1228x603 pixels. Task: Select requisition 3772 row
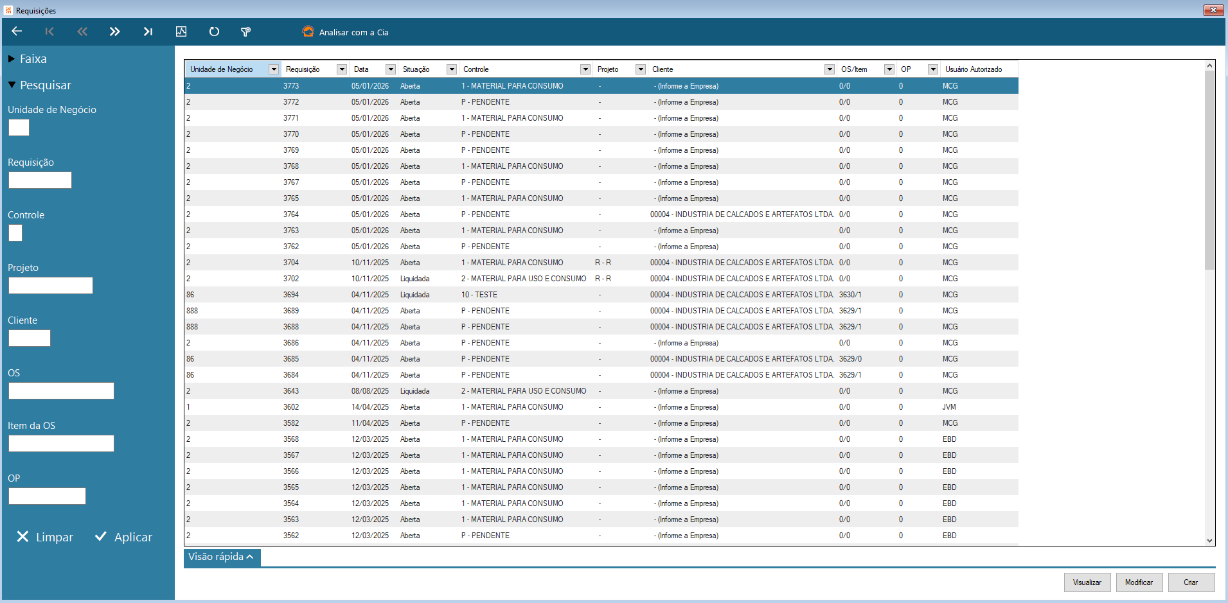tap(601, 102)
